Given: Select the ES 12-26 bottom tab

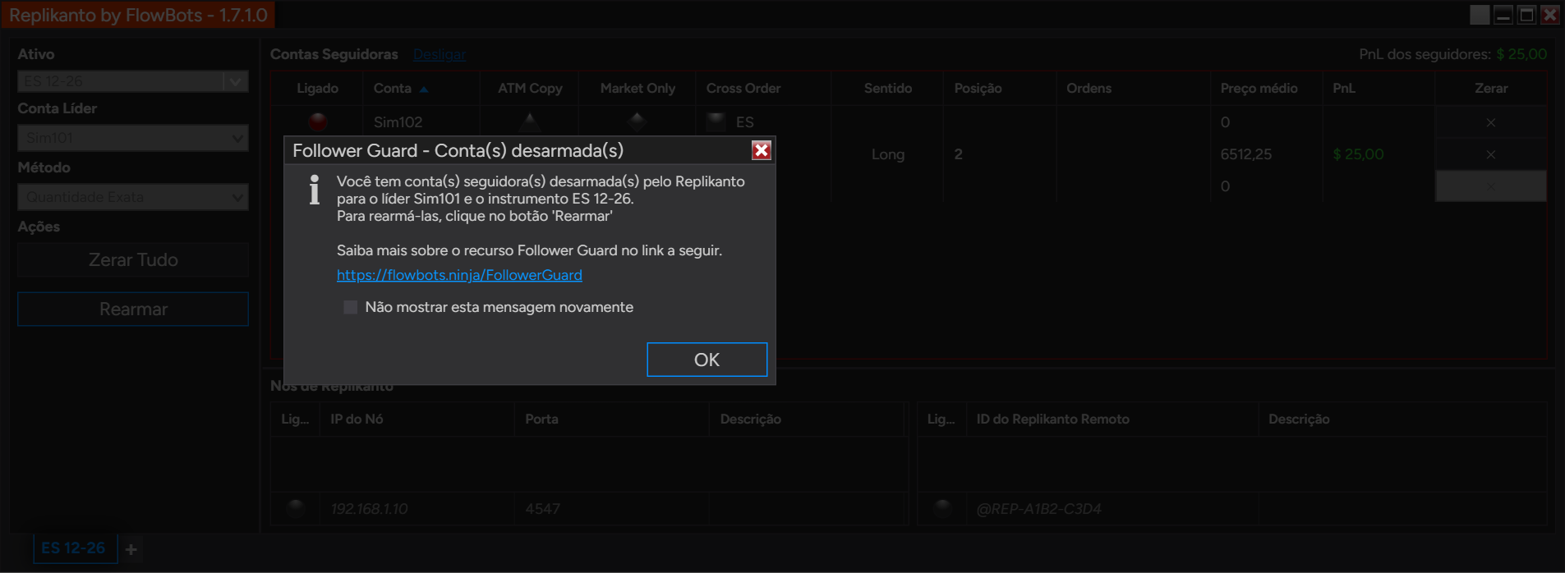Looking at the screenshot, I should click(74, 548).
